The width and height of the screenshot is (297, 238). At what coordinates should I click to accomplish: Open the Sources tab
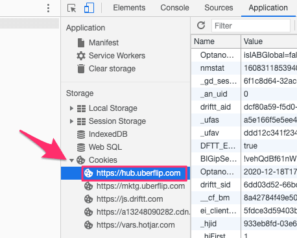pyautogui.click(x=219, y=8)
